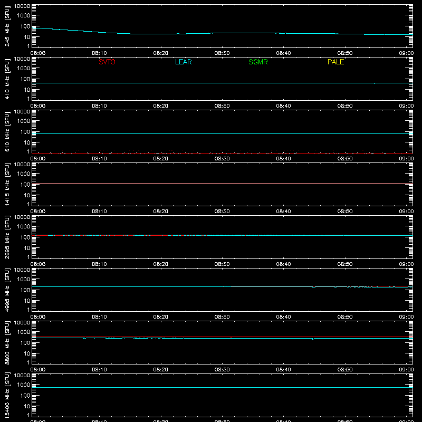
Task: Click '09:00' under the 1415 MHz plot
Action: (406, 212)
